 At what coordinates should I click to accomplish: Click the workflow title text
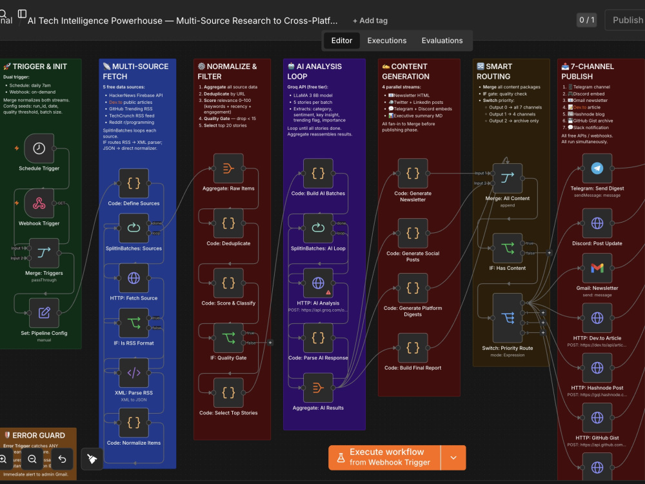(183, 21)
